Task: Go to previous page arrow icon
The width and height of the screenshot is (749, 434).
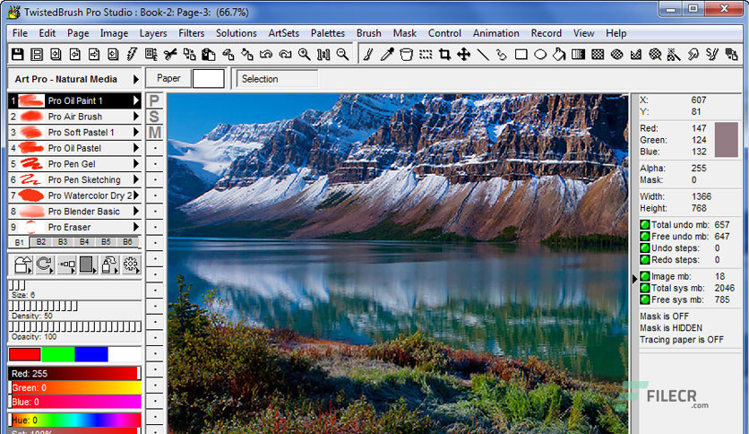Action: coord(75,55)
